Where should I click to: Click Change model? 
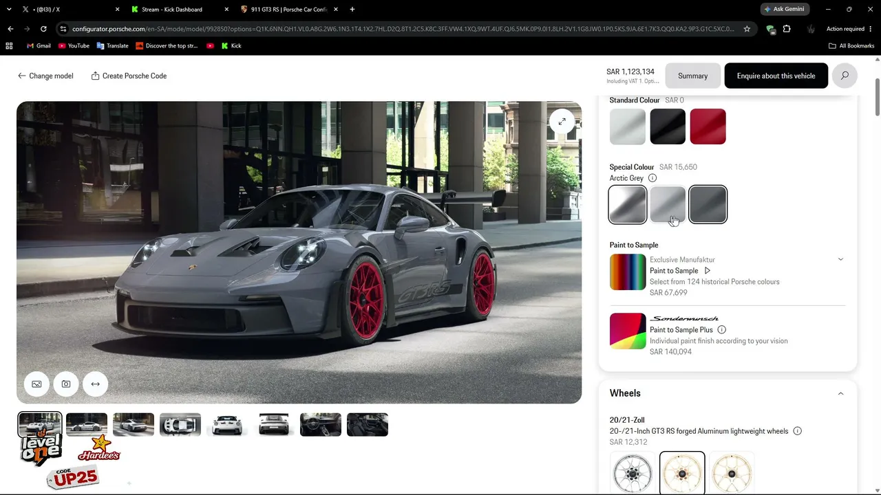tap(45, 76)
